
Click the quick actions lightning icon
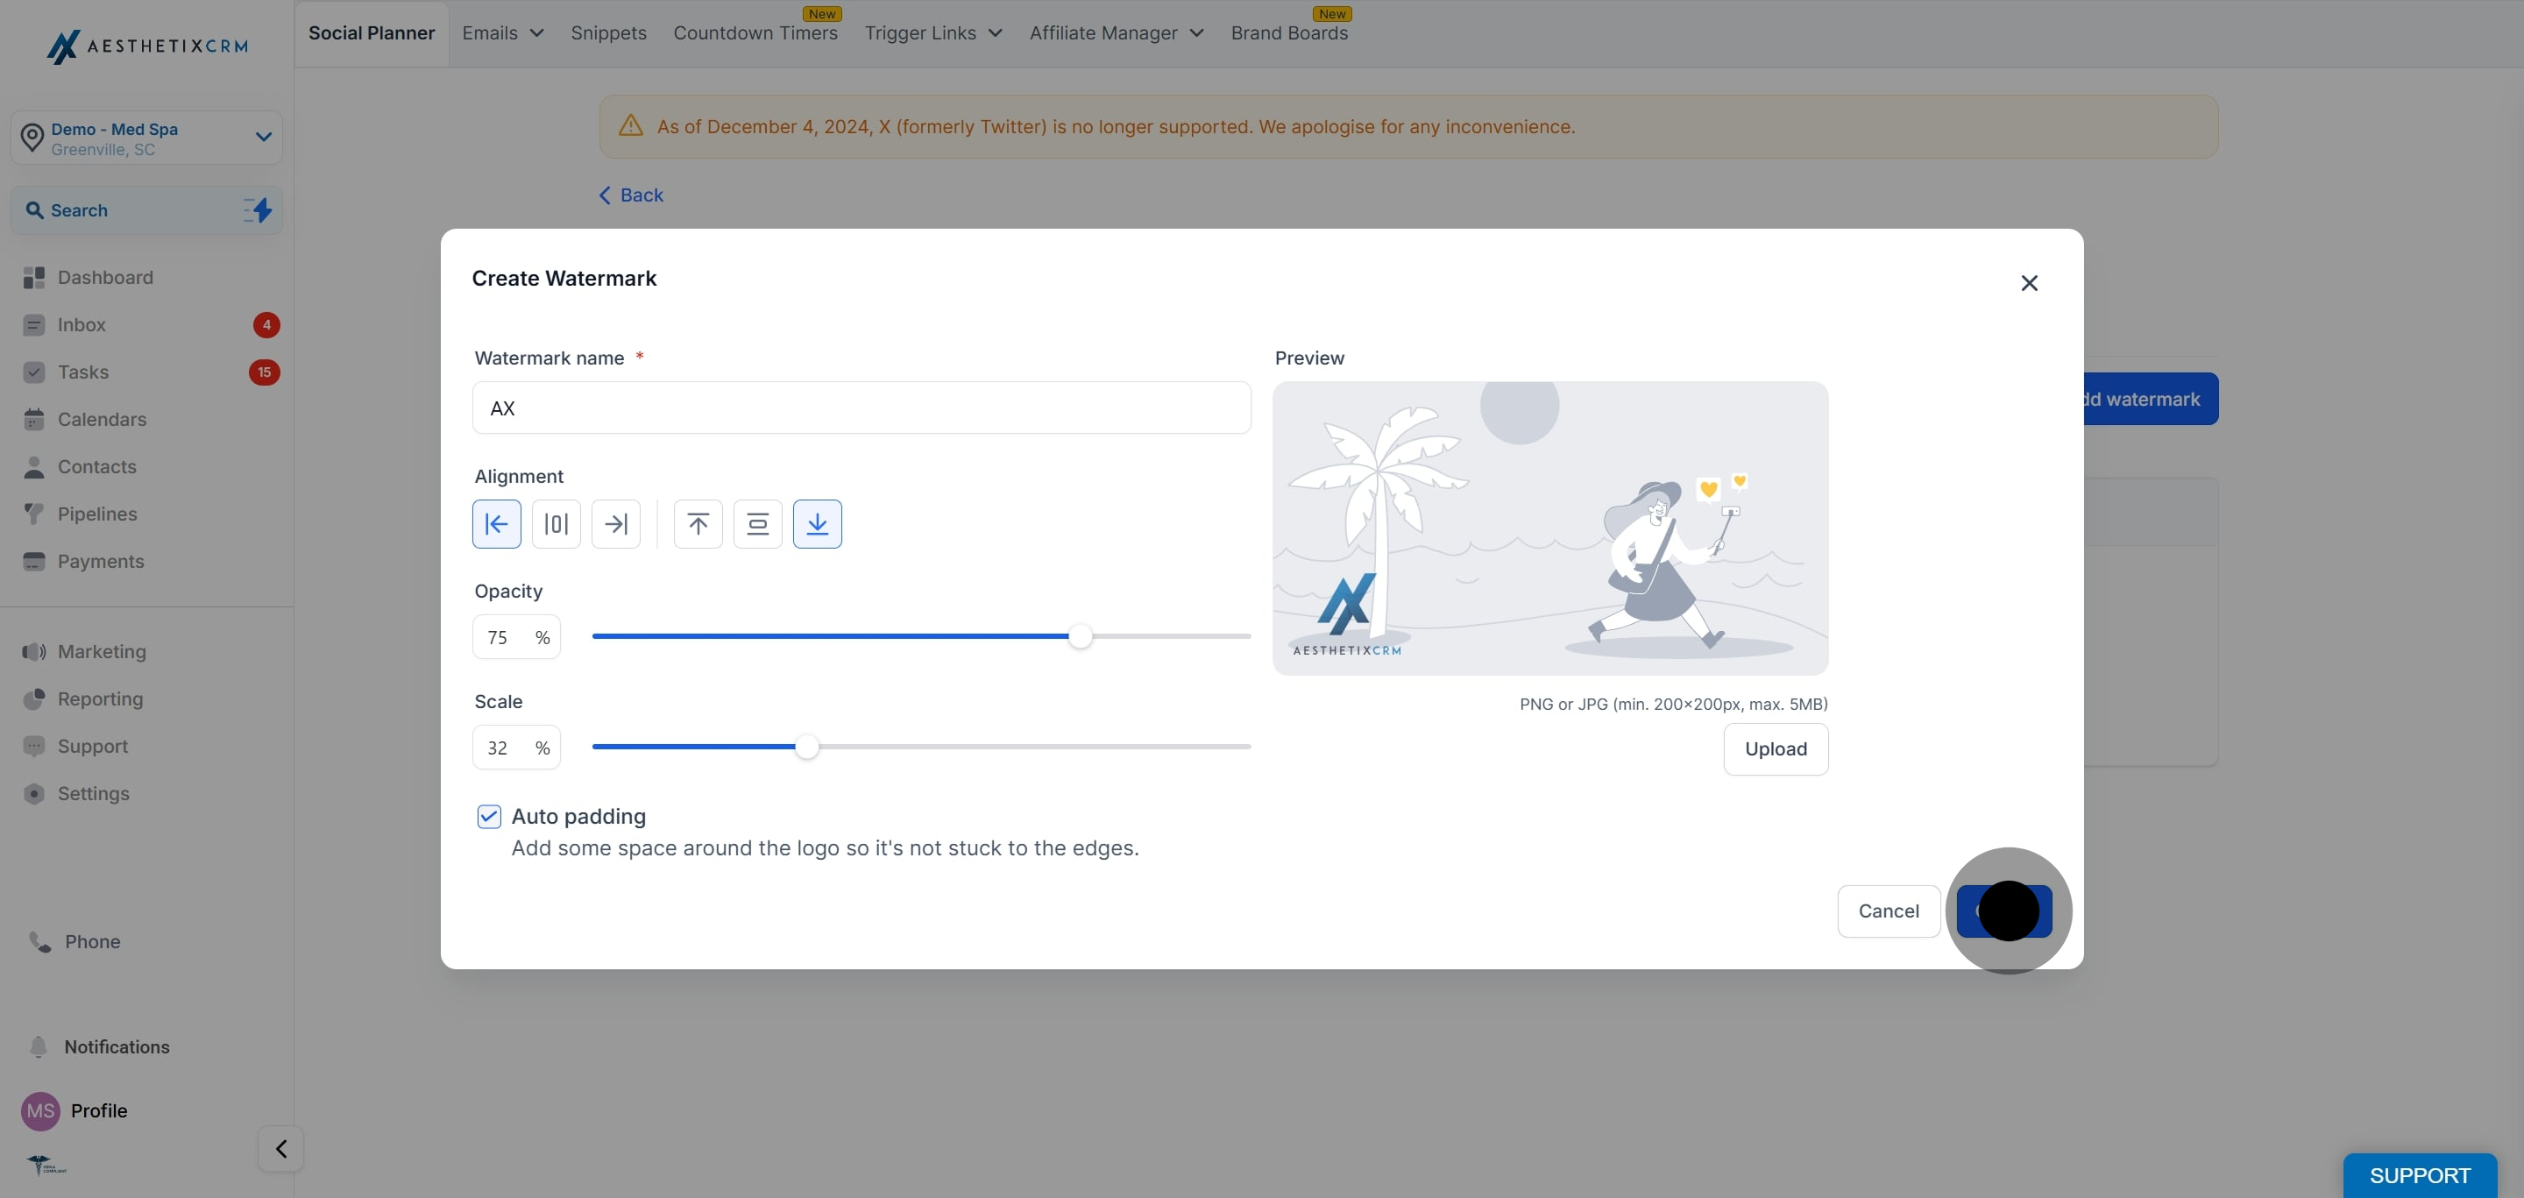258,209
